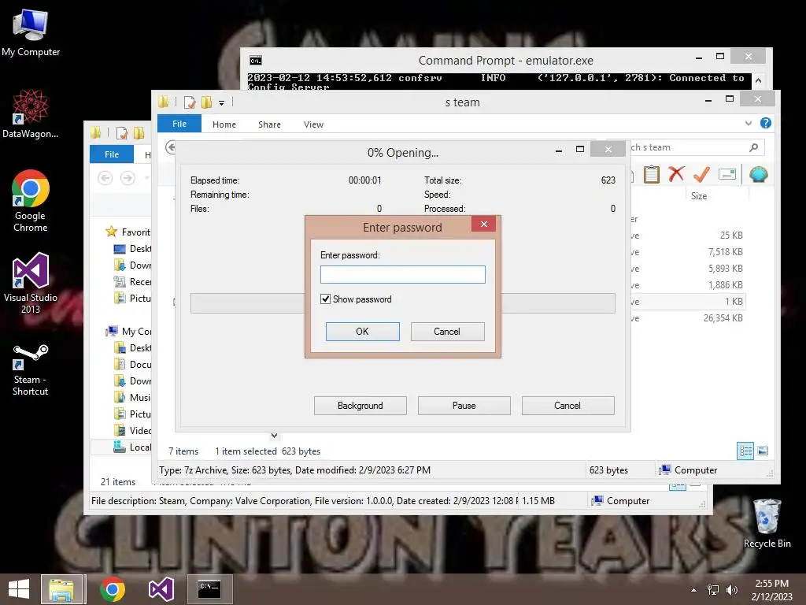This screenshot has height=605, width=806.
Task: Open the View ribbon tab
Action: click(313, 124)
